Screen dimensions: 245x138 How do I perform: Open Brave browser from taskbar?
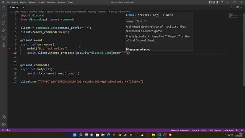click(x=170, y=135)
